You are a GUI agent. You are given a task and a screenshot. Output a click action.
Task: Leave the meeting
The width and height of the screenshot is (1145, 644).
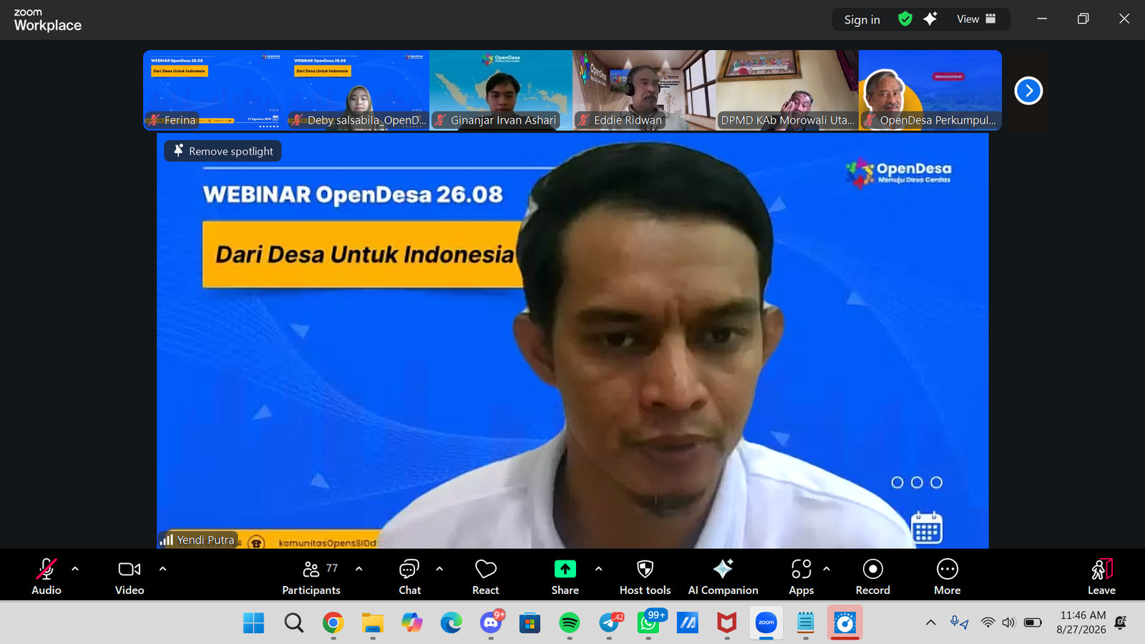pos(1101,576)
